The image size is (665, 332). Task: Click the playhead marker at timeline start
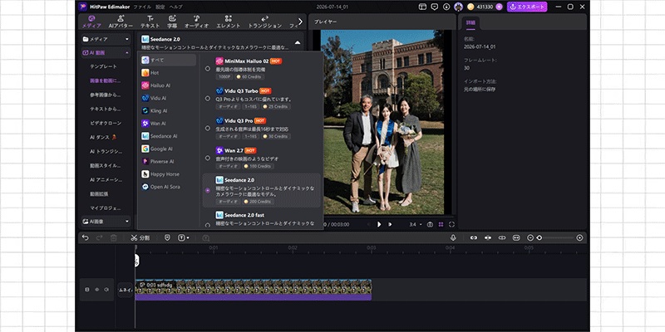[x=136, y=261]
